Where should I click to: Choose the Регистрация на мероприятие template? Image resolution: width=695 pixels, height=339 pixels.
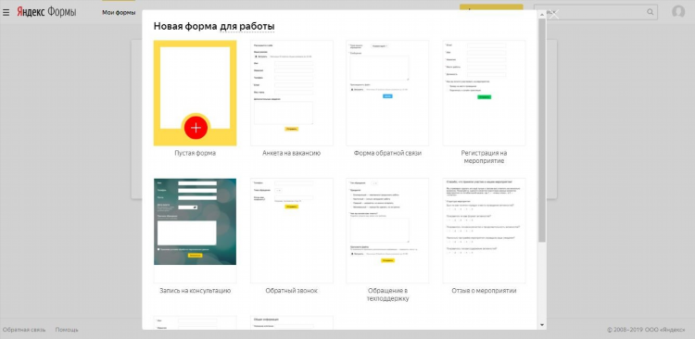(x=484, y=93)
